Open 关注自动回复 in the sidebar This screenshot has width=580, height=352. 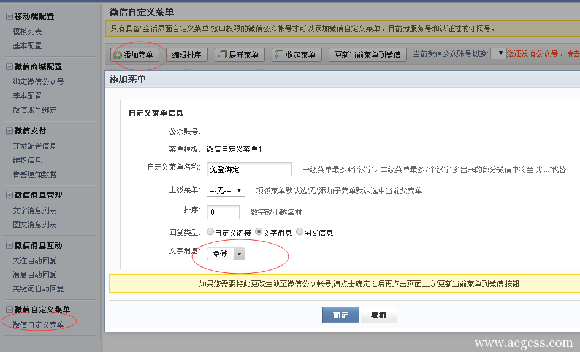coord(35,261)
